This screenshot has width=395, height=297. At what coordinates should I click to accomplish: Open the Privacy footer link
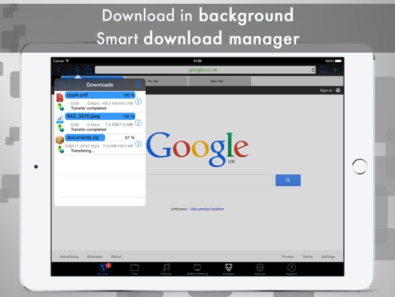(288, 256)
